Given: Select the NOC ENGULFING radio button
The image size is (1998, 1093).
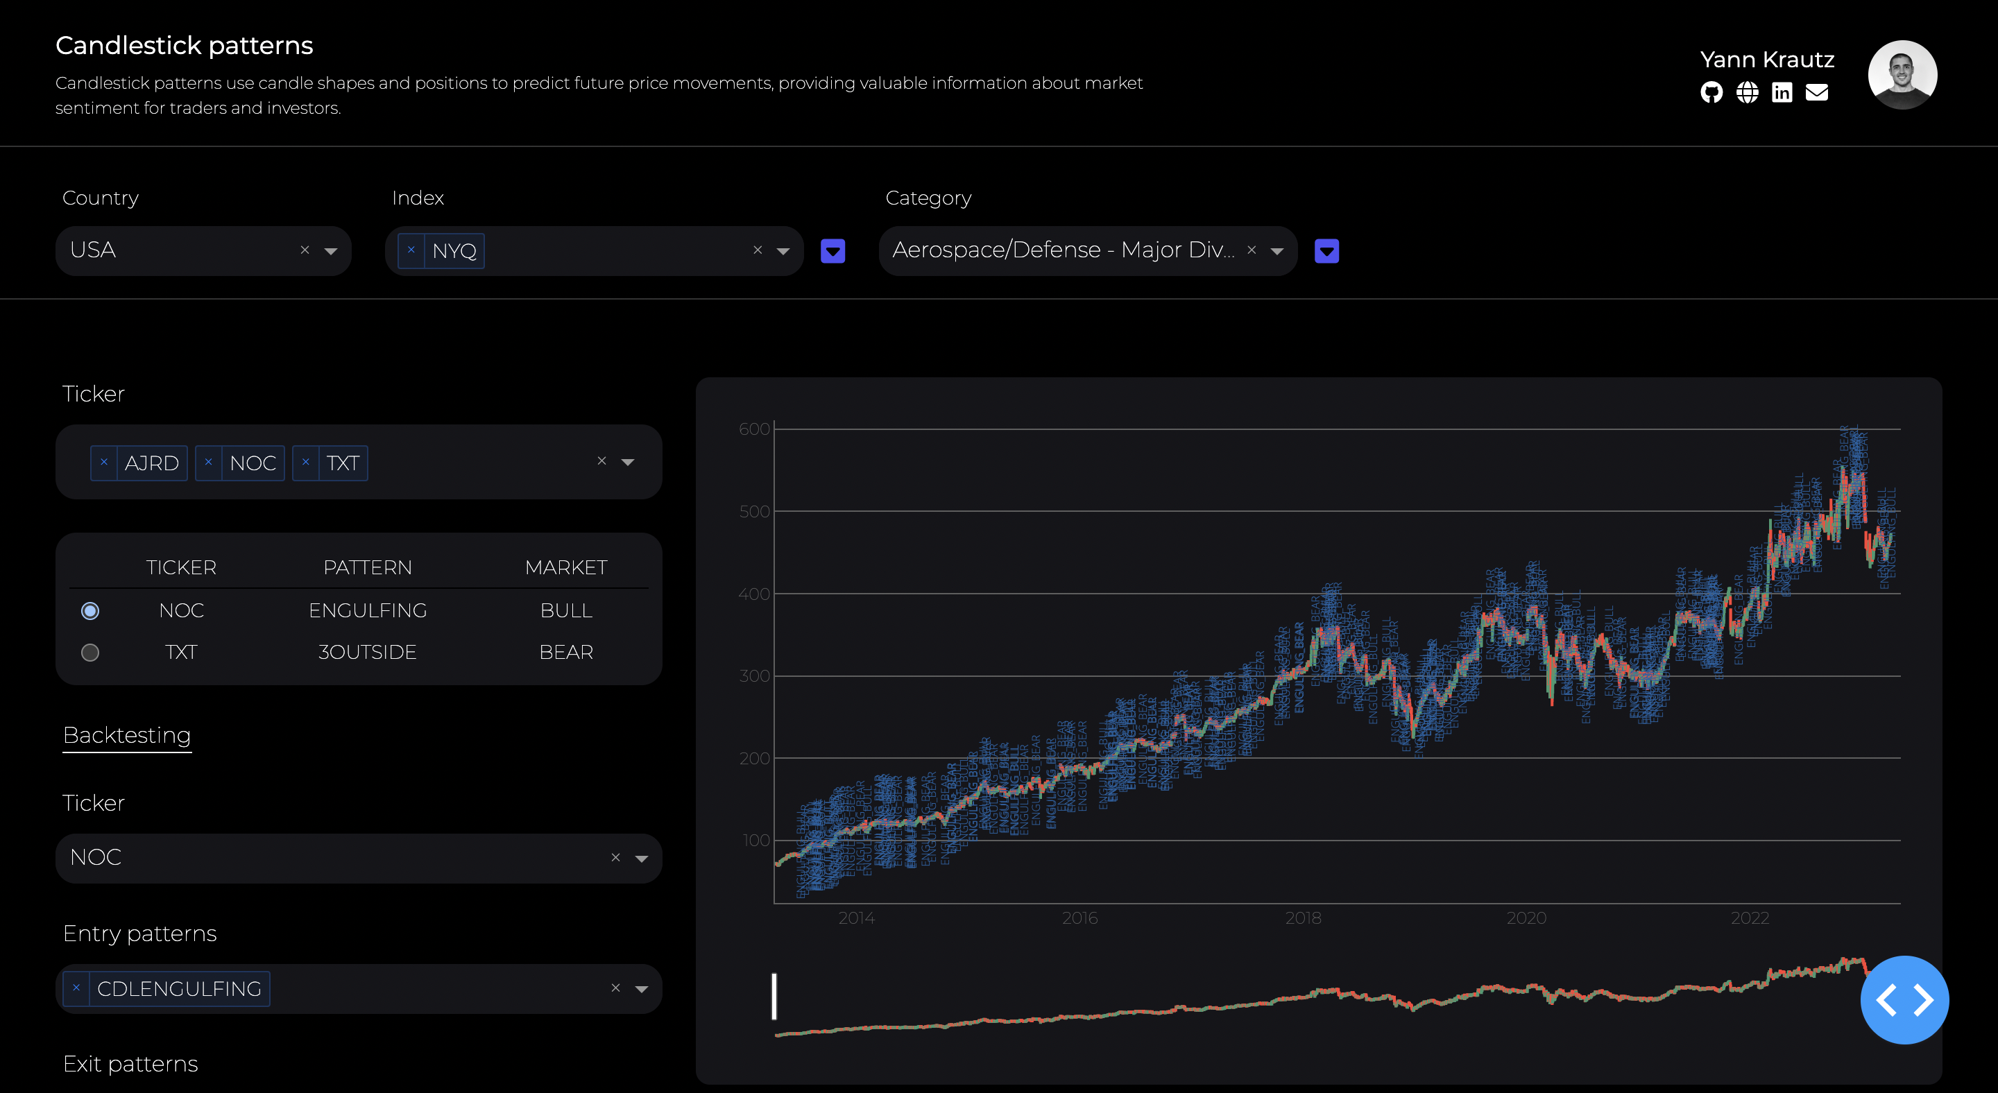Looking at the screenshot, I should click(90, 611).
